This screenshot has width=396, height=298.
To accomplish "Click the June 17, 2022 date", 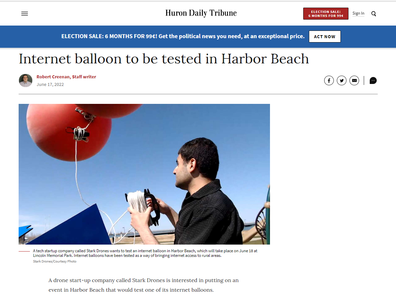I will pyautogui.click(x=50, y=85).
